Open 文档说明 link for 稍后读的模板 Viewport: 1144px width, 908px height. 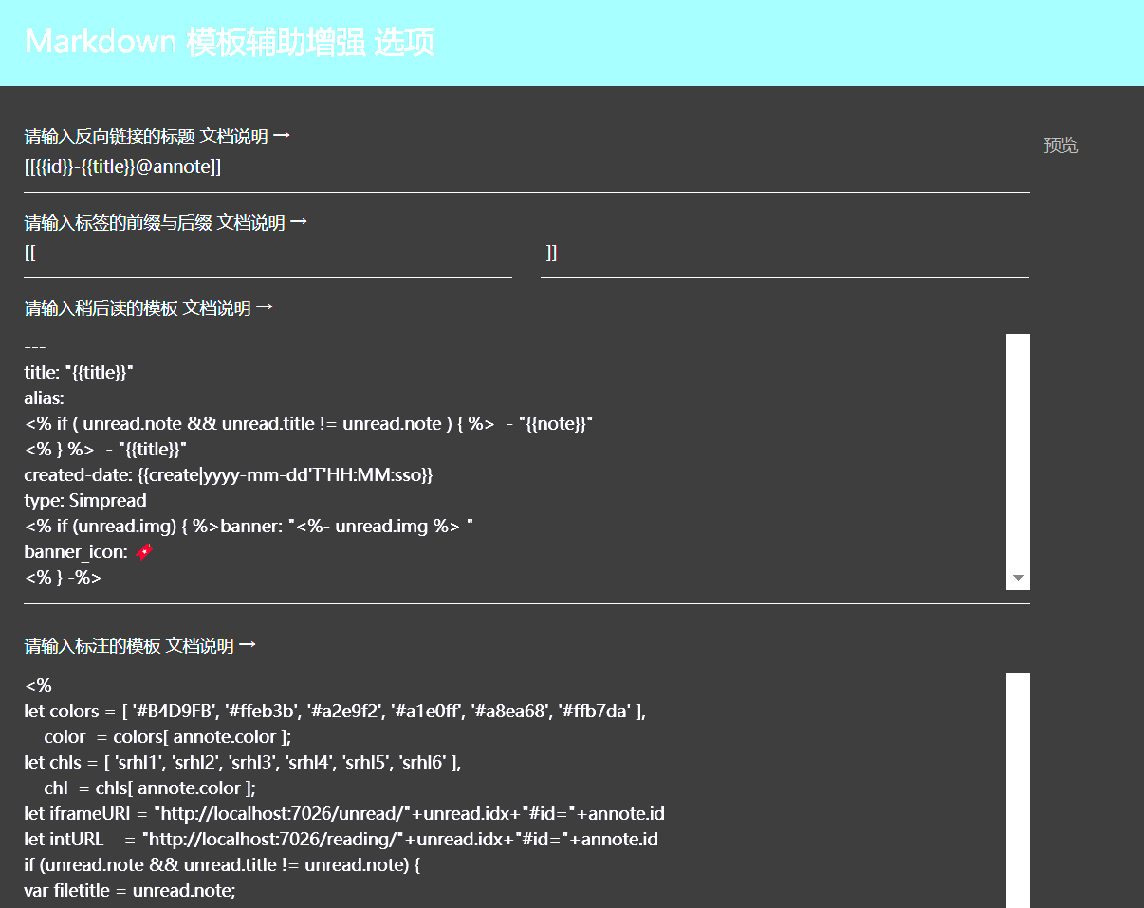tap(228, 308)
